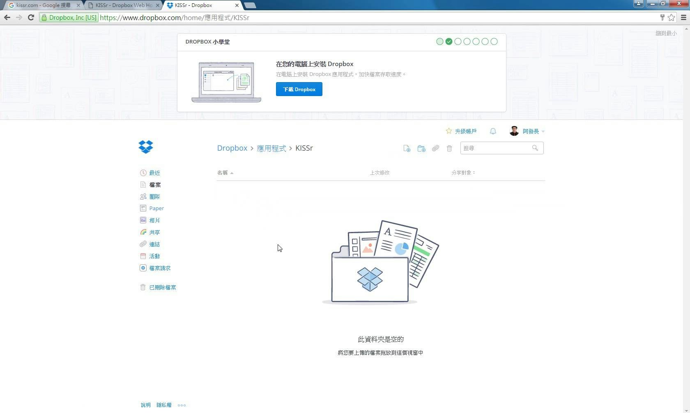
Task: Navigate to Dropbox breadcrumb root
Action: pos(232,148)
